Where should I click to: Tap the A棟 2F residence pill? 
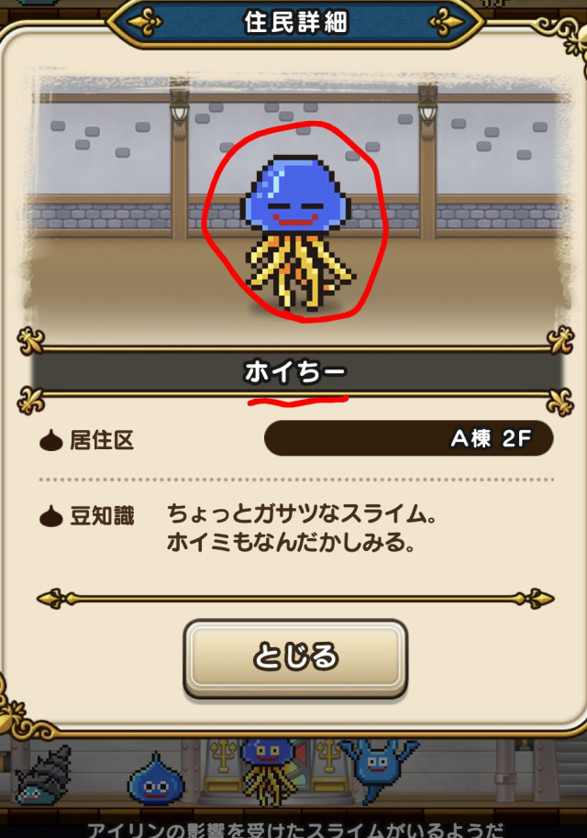(x=408, y=438)
